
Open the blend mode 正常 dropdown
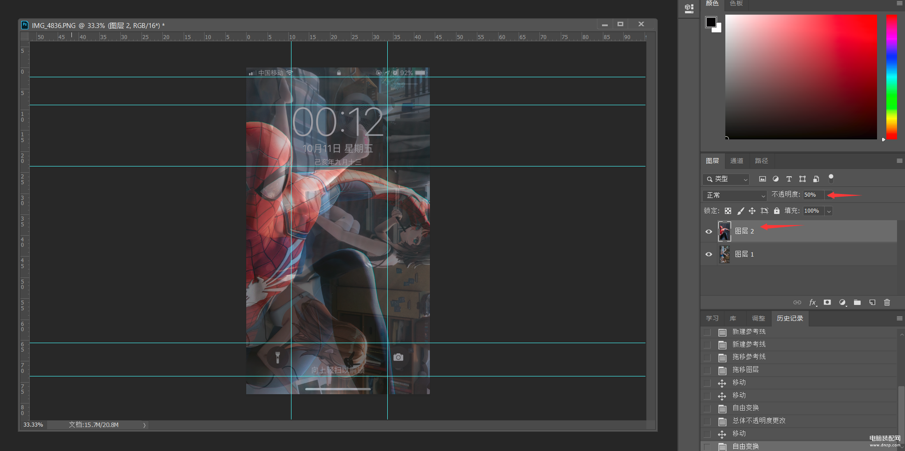(735, 195)
